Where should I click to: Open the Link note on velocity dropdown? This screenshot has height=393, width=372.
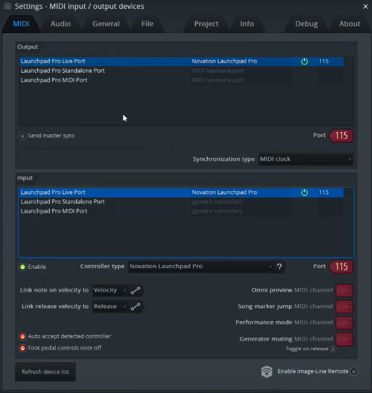tap(110, 290)
